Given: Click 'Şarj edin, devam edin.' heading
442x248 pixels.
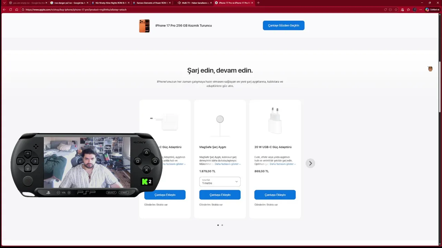Looking at the screenshot, I should coord(220,70).
